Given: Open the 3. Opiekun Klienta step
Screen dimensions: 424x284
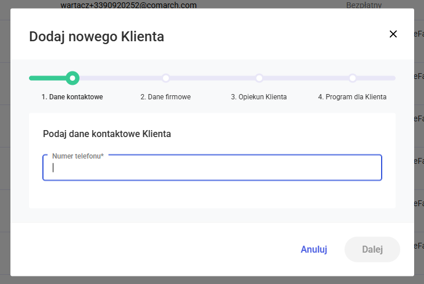Looking at the screenshot, I should click(x=259, y=97).
